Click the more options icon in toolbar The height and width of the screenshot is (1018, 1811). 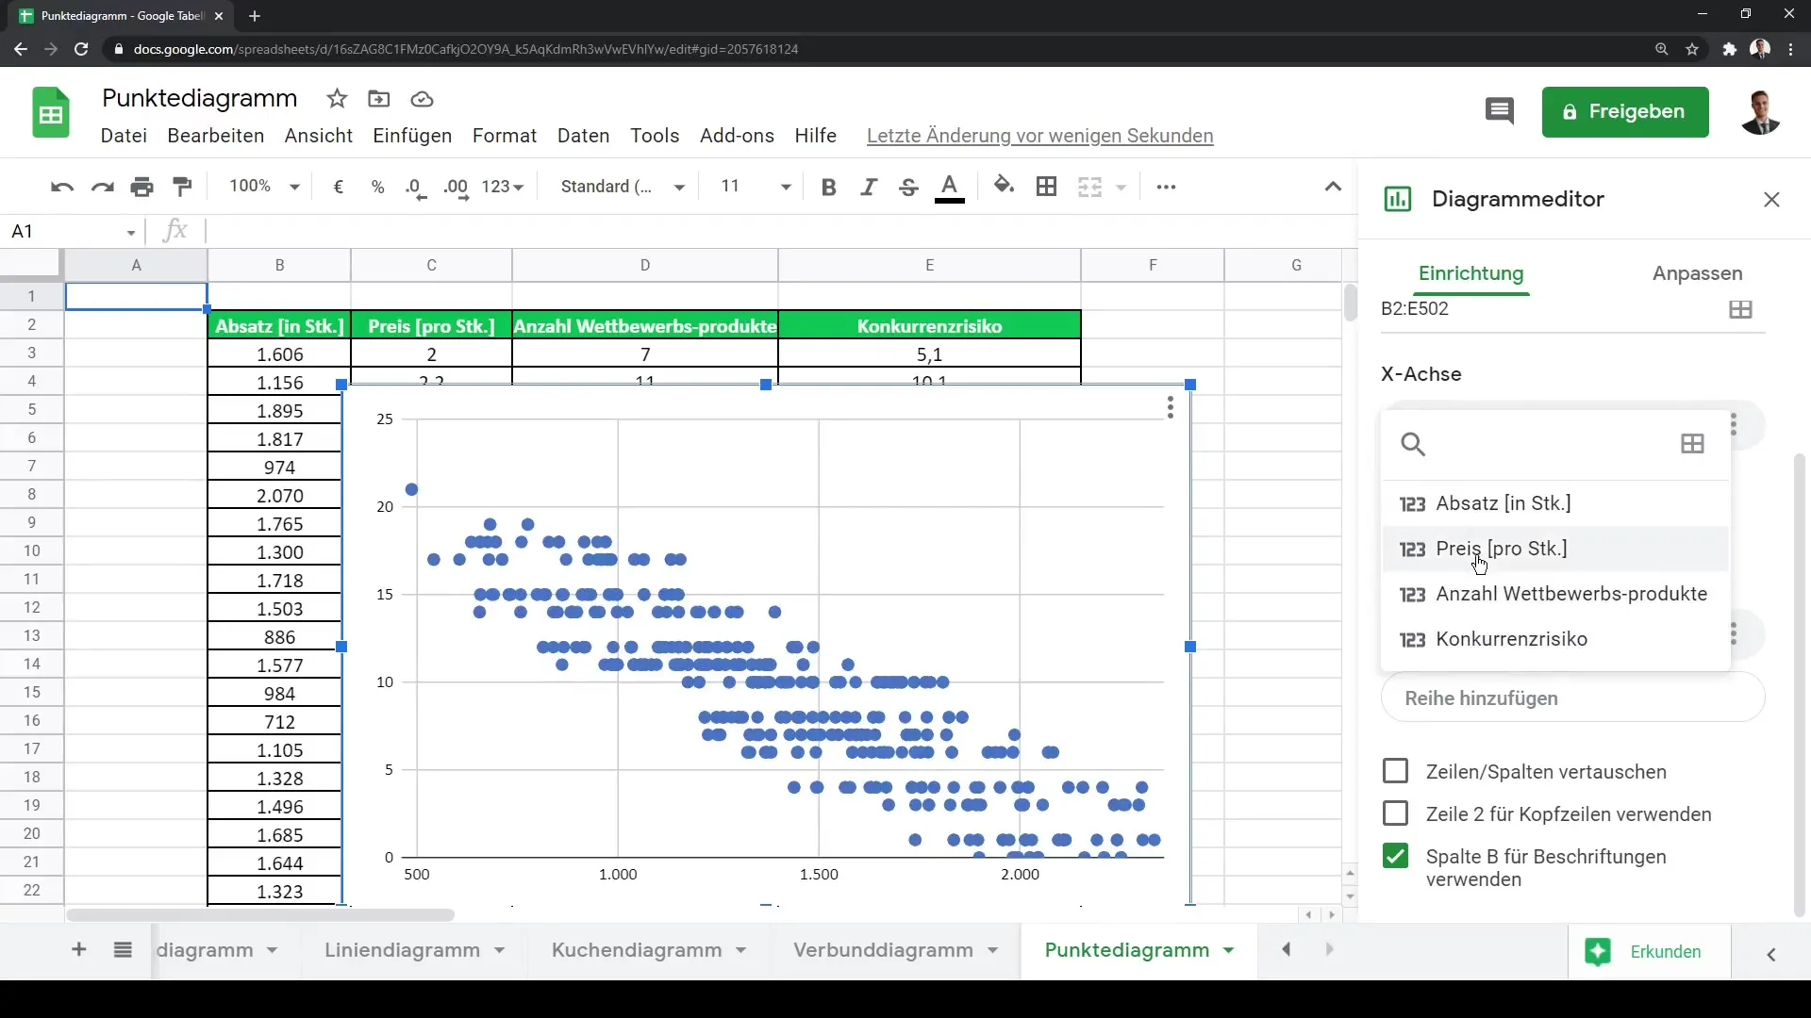point(1166,187)
